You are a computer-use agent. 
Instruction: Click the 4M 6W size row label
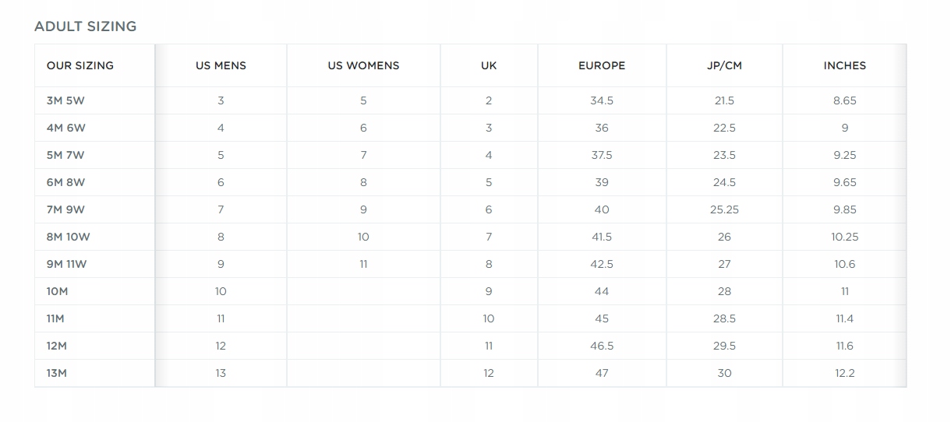[x=66, y=128]
